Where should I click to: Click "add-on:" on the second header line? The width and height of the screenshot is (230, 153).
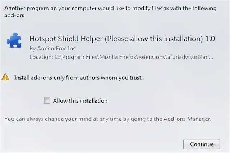point(14,15)
